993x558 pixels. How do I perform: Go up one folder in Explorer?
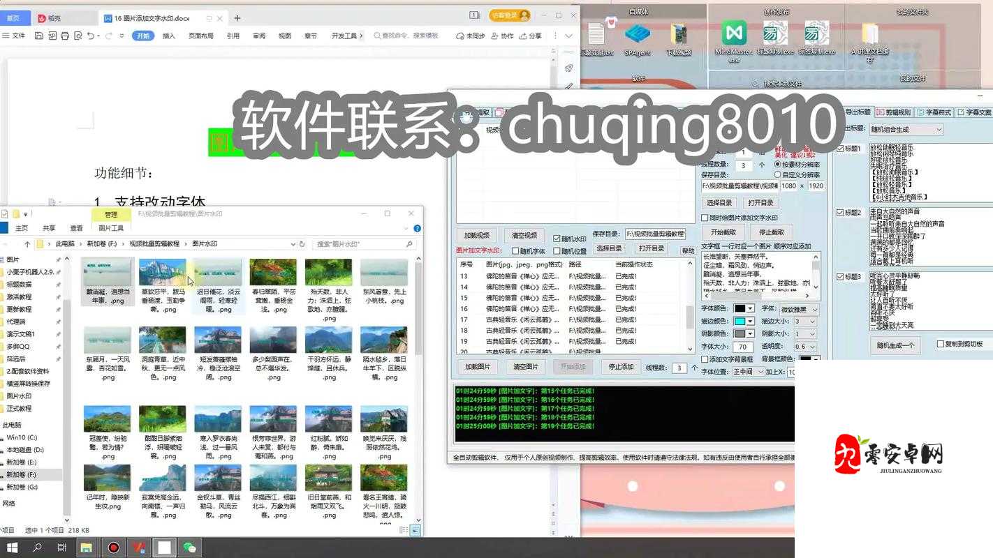pyautogui.click(x=27, y=244)
